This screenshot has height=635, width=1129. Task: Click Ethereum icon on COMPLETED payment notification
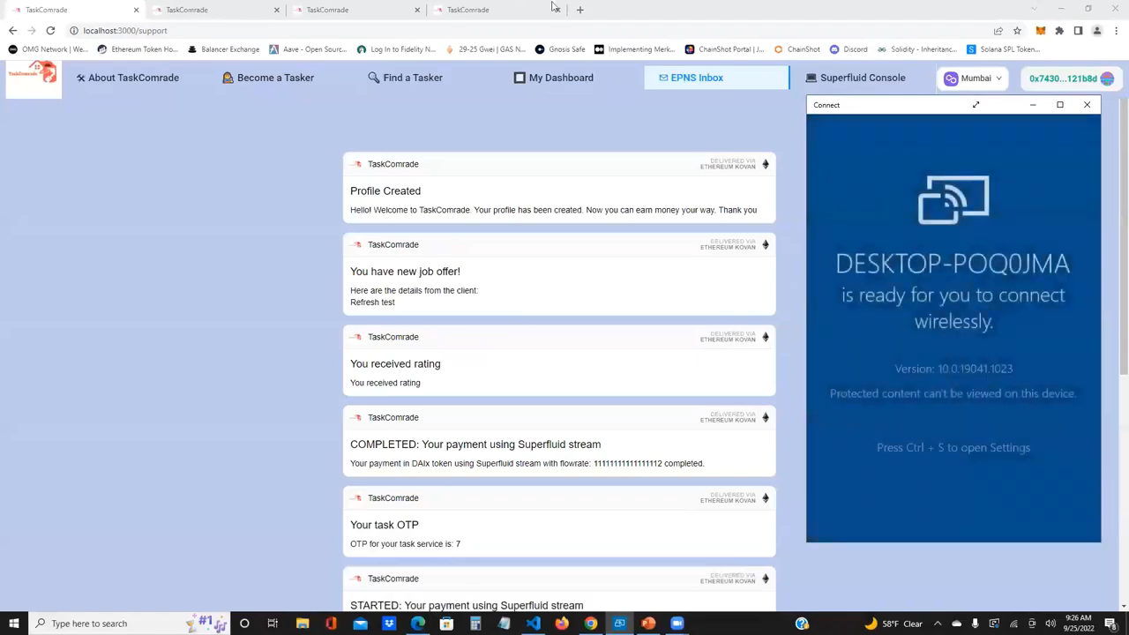coord(766,417)
